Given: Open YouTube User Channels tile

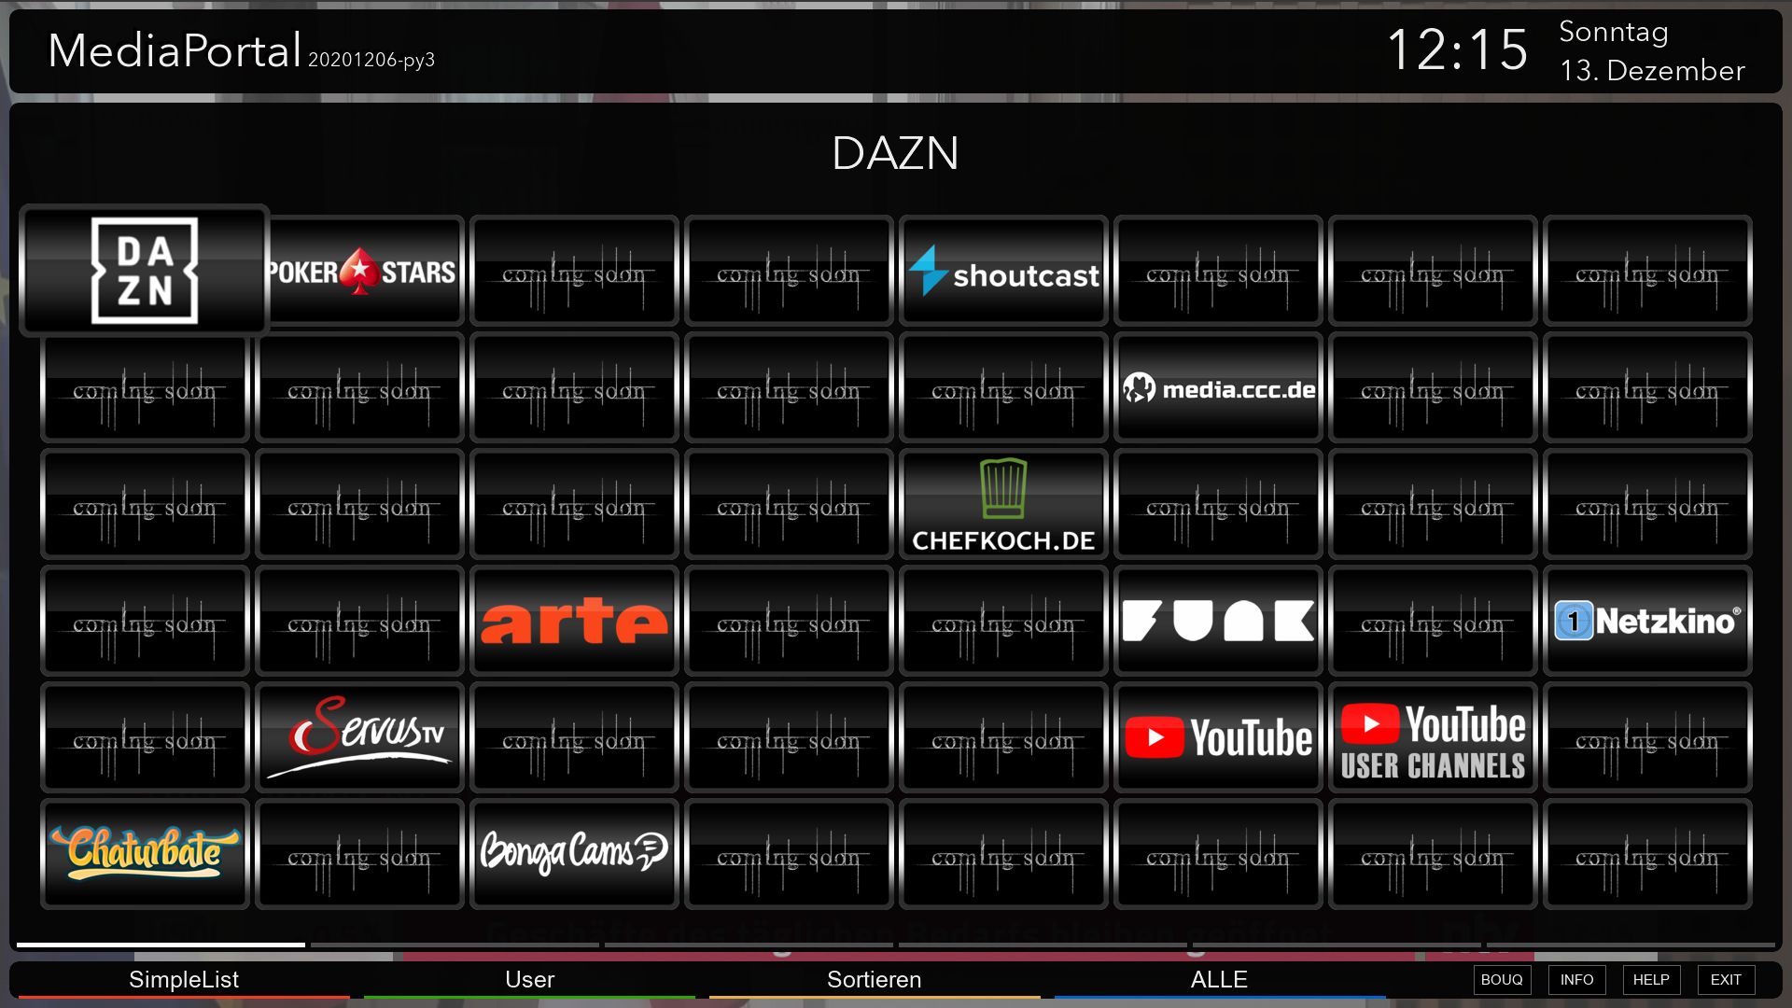Looking at the screenshot, I should [x=1433, y=738].
